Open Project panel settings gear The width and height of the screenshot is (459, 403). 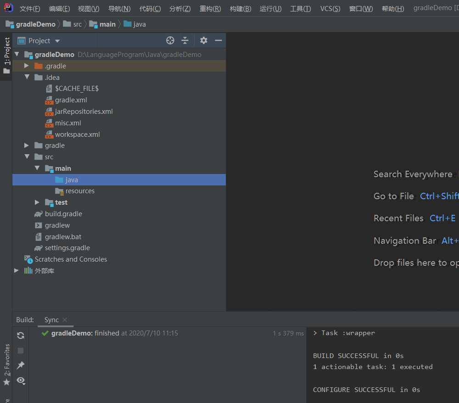[204, 40]
